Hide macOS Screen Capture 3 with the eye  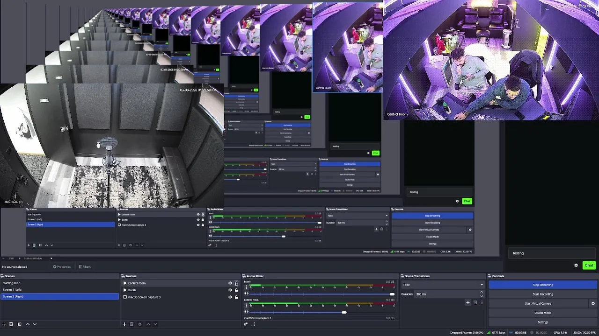(x=230, y=297)
